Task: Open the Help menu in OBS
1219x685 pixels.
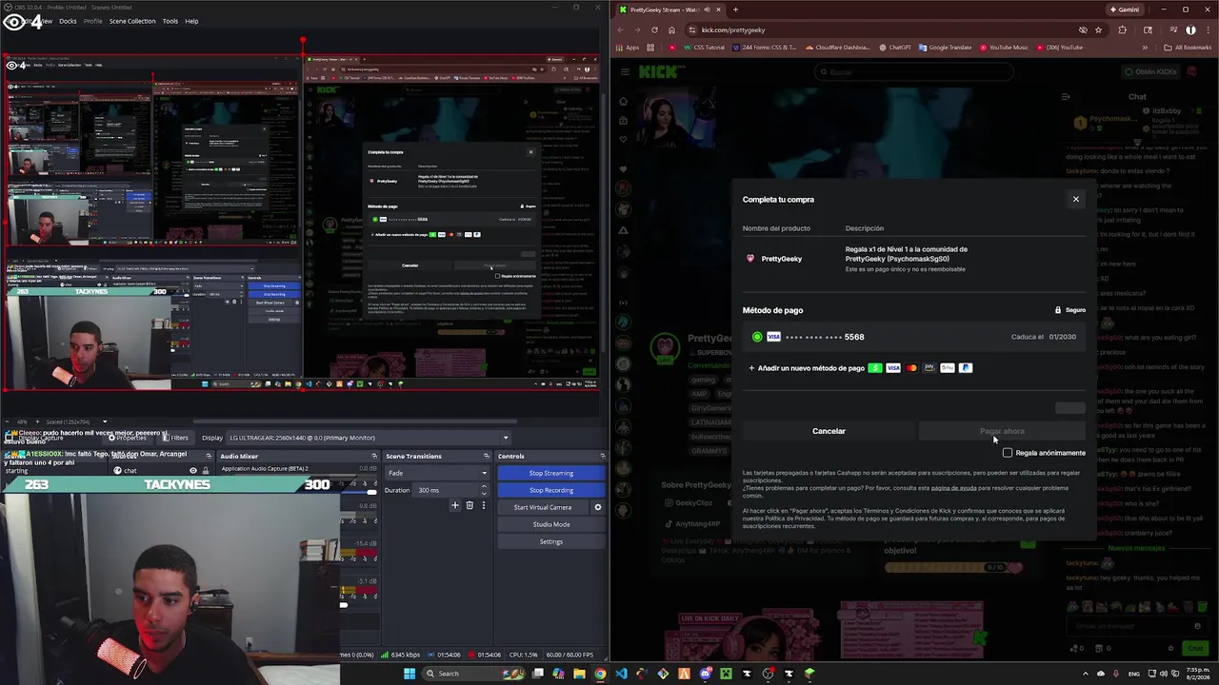Action: (191, 21)
